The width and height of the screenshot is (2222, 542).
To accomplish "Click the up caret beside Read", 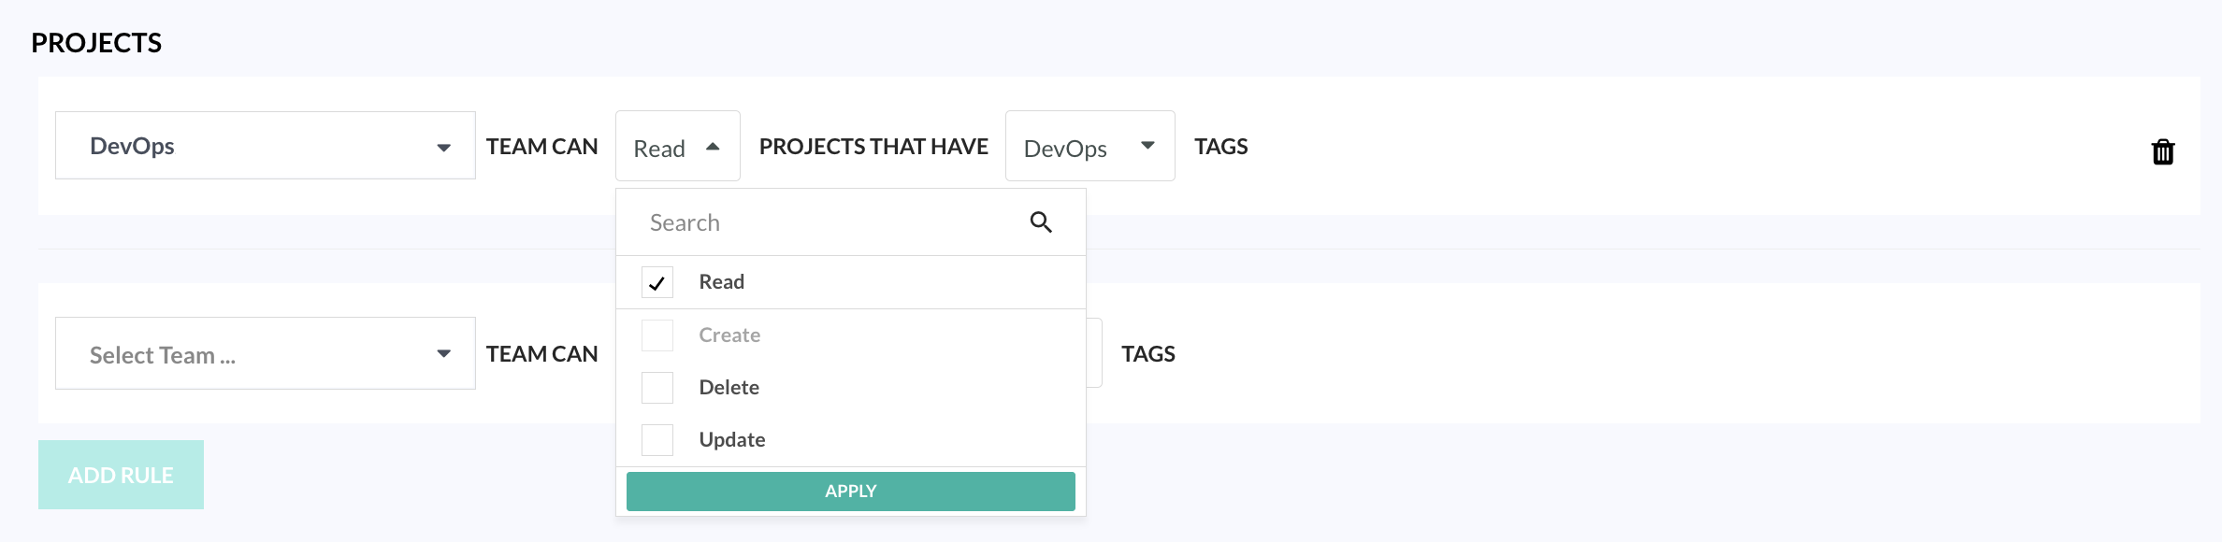I will (x=713, y=147).
